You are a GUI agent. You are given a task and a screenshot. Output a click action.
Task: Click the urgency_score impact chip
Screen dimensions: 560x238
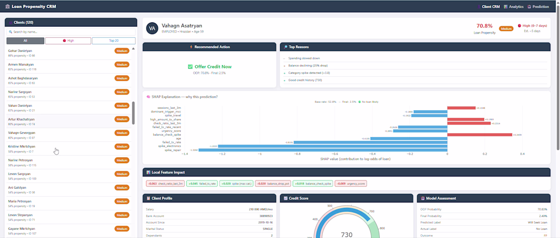click(x=351, y=184)
